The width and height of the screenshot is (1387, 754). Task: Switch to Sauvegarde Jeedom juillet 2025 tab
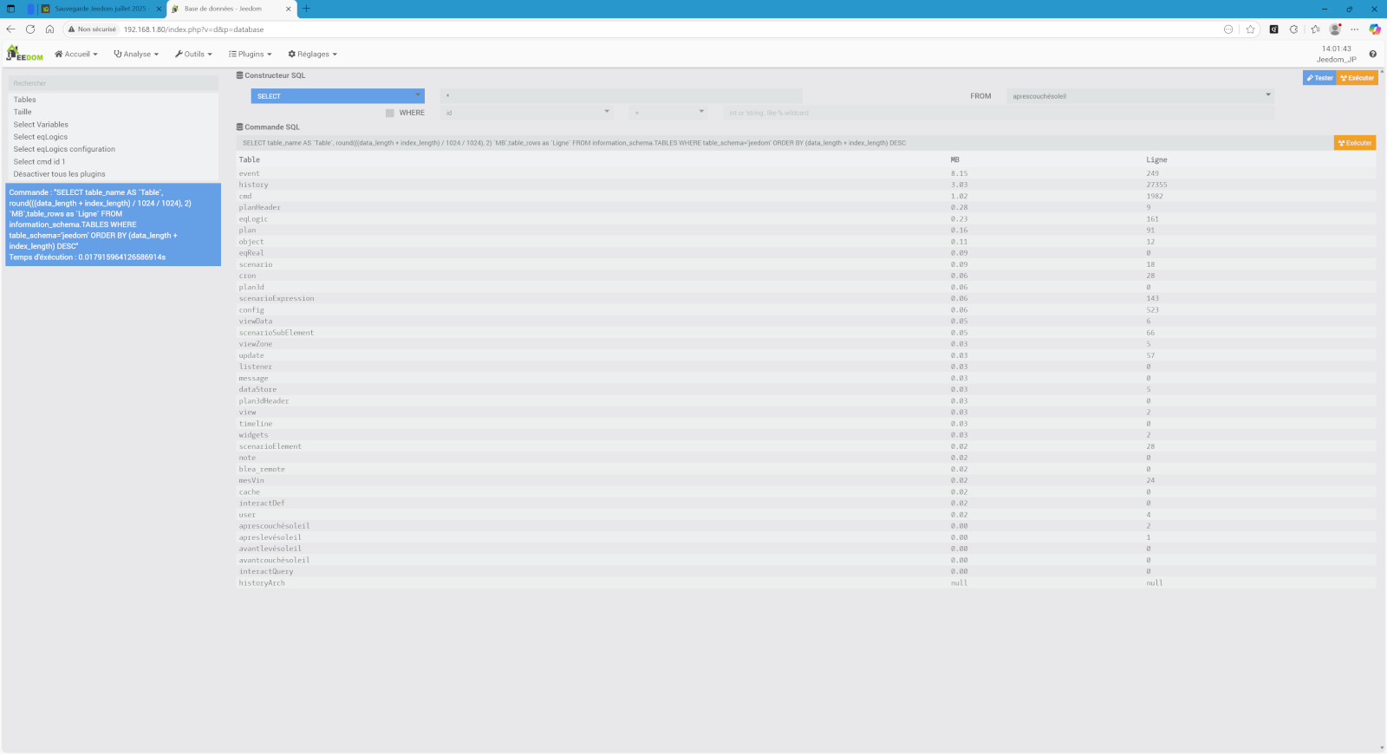point(101,9)
